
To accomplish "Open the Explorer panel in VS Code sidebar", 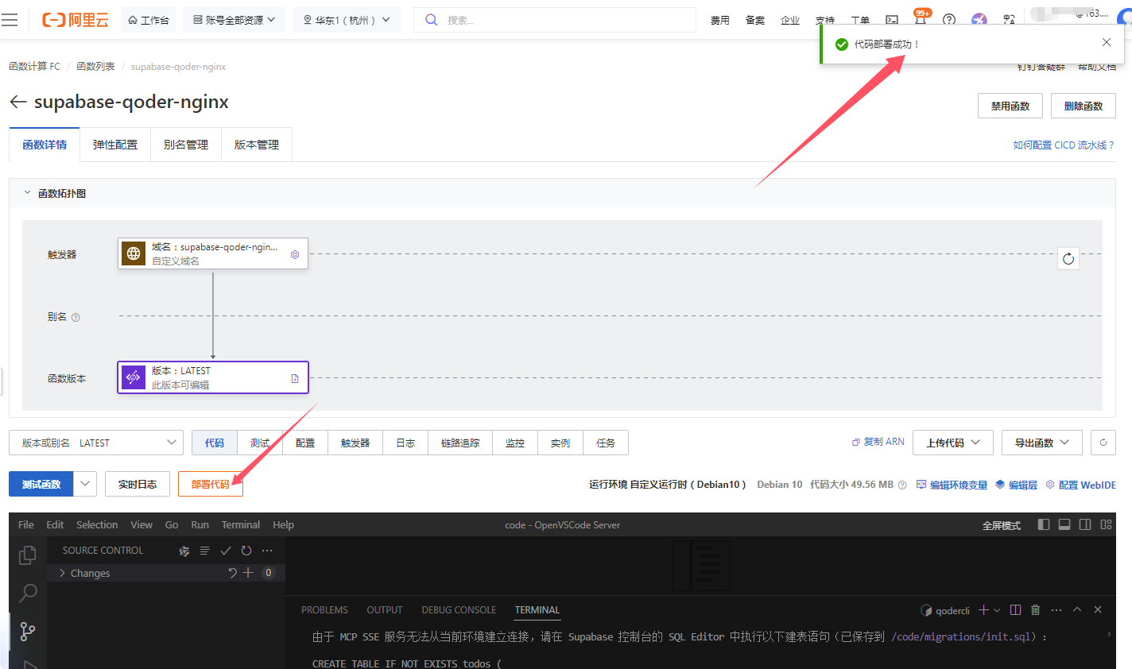I will click(x=28, y=556).
